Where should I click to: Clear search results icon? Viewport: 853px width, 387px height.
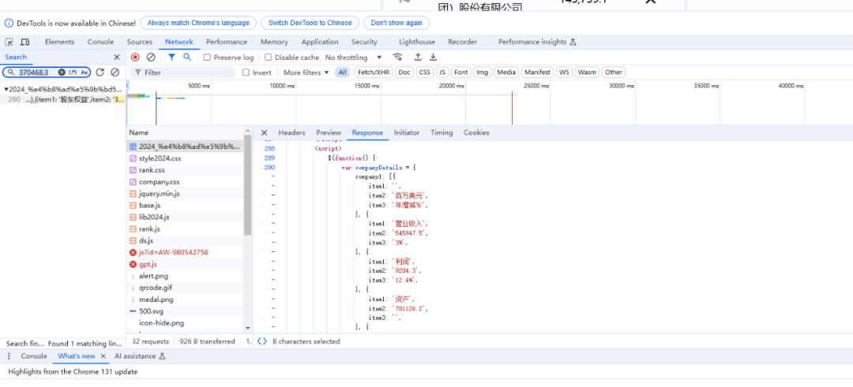[x=115, y=73]
